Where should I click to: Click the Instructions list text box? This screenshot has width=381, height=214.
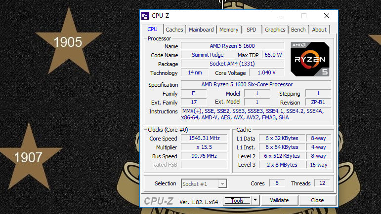pyautogui.click(x=256, y=114)
